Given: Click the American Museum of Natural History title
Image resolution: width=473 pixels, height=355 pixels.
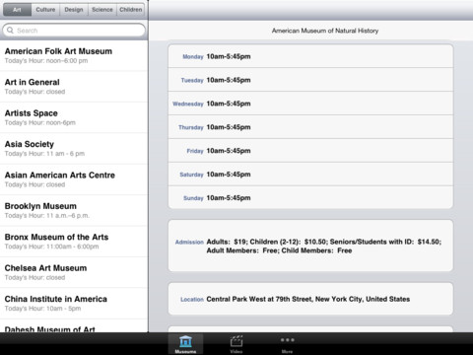Looking at the screenshot, I should (325, 31).
